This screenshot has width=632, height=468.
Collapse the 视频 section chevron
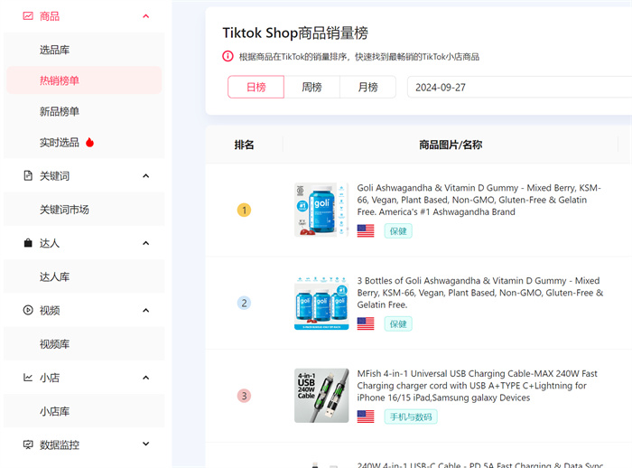[146, 310]
